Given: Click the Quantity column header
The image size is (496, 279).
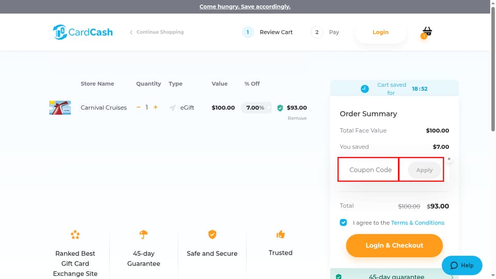Looking at the screenshot, I should [x=148, y=84].
